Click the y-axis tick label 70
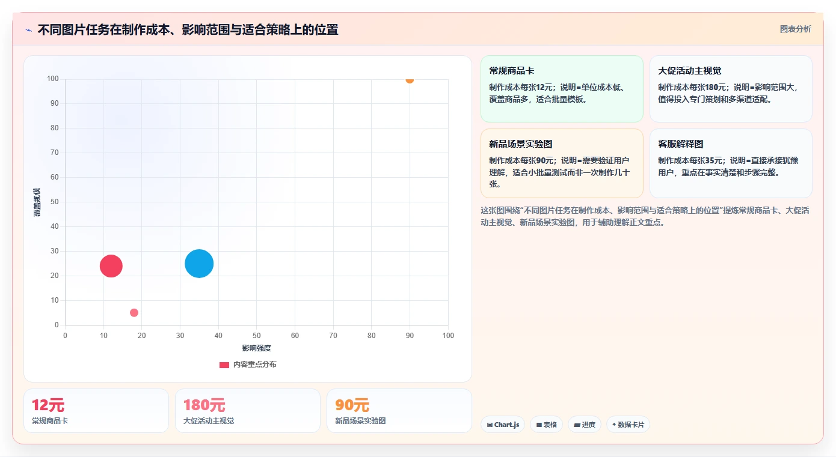 tap(54, 153)
